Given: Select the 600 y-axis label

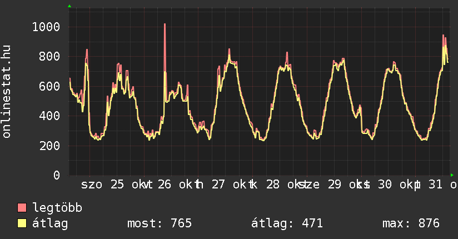Looking at the screenshot, I should tap(49, 86).
